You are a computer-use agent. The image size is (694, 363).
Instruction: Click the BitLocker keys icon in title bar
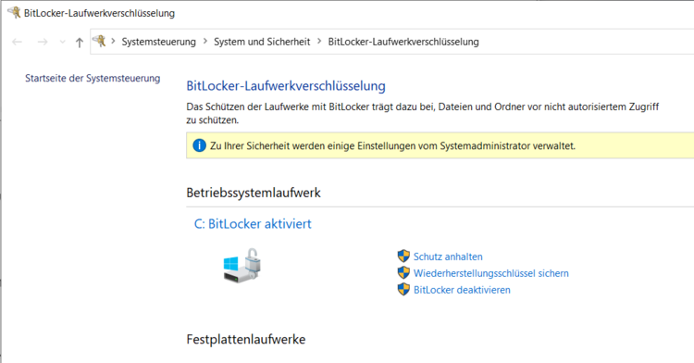[x=14, y=12]
